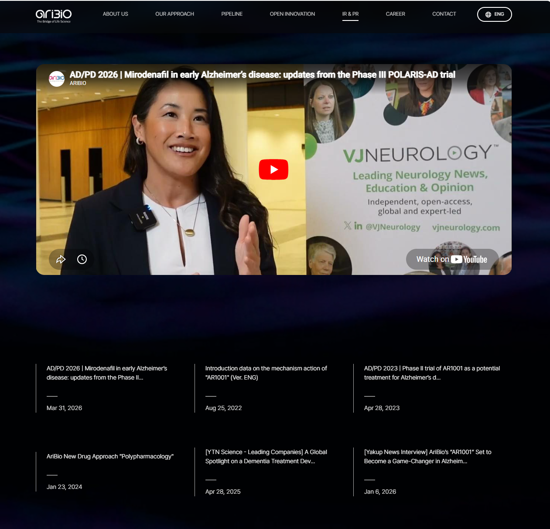Click the Watch on YouTube button
The image size is (550, 529).
click(452, 259)
